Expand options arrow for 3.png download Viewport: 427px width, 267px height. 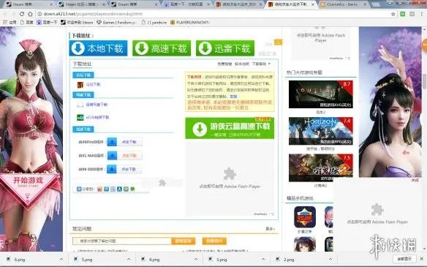(263, 260)
